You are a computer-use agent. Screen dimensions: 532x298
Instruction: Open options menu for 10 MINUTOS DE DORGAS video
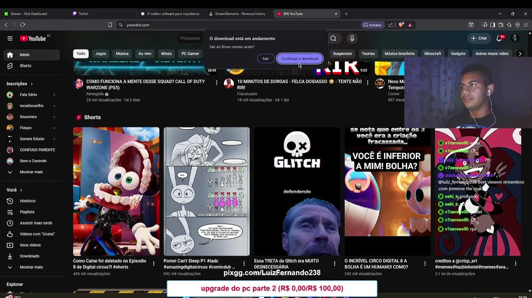tap(367, 83)
